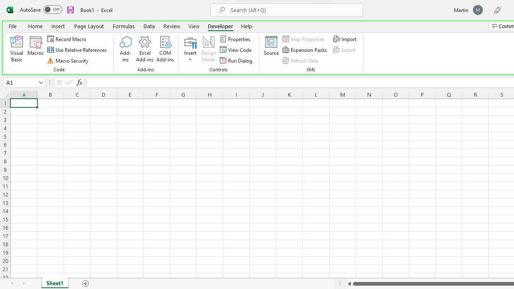Open the Review ribbon tab
The height and width of the screenshot is (289, 514).
pos(171,26)
